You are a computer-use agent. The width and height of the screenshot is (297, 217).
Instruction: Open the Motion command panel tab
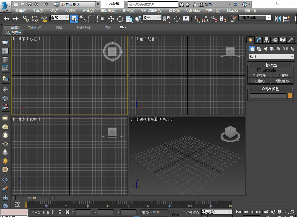(275, 40)
